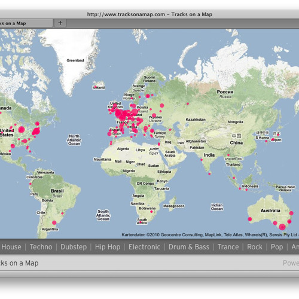Click the track marker on Sri Lanka
The height and width of the screenshot is (299, 299).
(x=209, y=174)
